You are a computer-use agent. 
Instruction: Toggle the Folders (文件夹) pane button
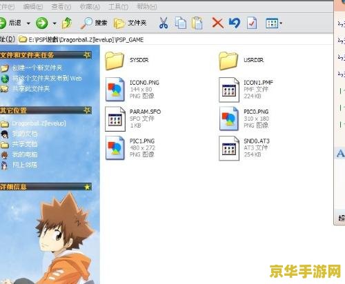point(130,23)
